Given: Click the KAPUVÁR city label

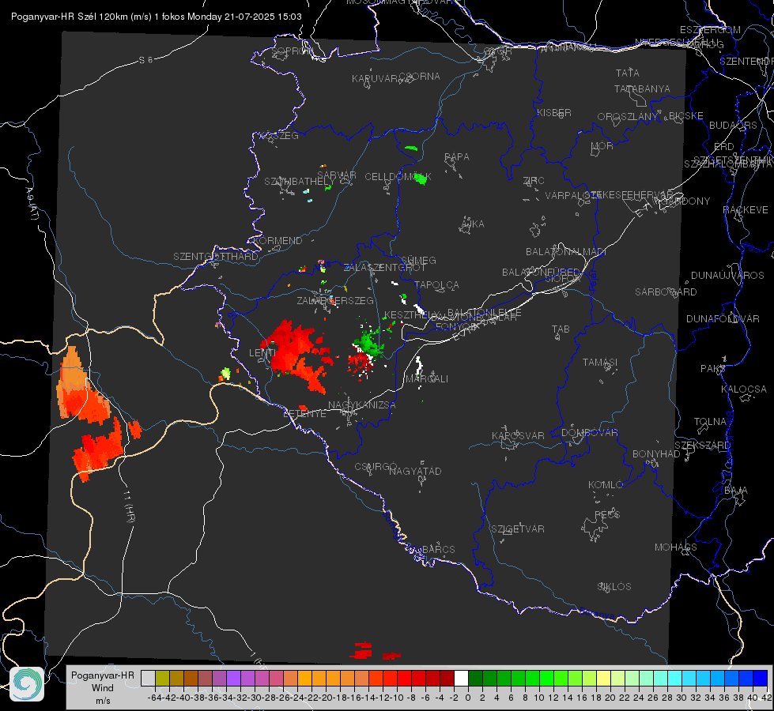Looking at the screenshot, I should [375, 79].
